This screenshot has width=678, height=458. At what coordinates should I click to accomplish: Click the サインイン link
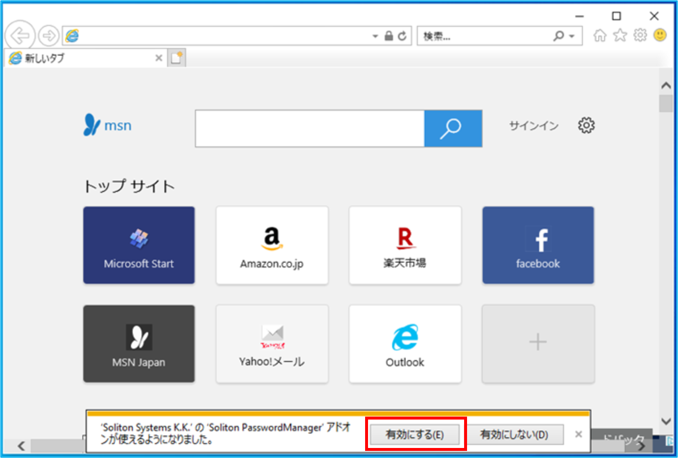tap(534, 125)
